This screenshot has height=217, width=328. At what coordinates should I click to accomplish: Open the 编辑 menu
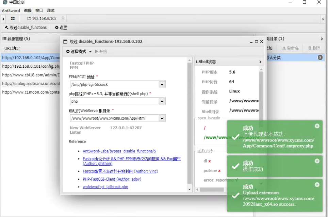coord(28,11)
